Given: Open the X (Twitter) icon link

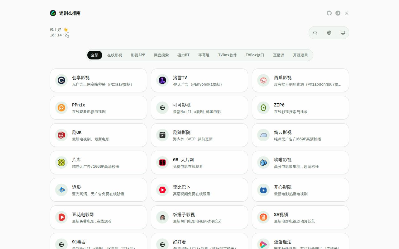Looking at the screenshot, I should 347,13.
